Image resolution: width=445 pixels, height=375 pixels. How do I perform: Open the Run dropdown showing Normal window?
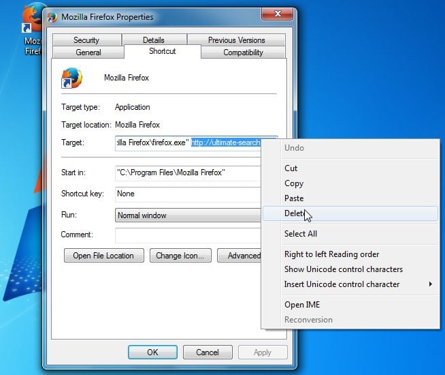pyautogui.click(x=188, y=215)
